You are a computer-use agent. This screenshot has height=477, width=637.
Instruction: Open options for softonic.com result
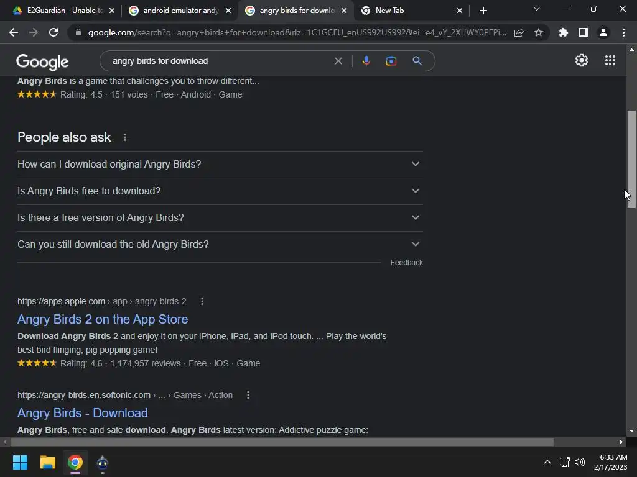click(x=248, y=395)
